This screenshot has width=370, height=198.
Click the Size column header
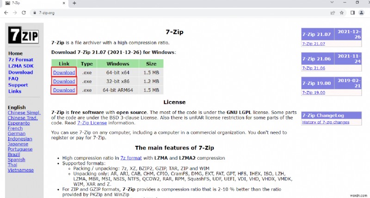pyautogui.click(x=151, y=64)
